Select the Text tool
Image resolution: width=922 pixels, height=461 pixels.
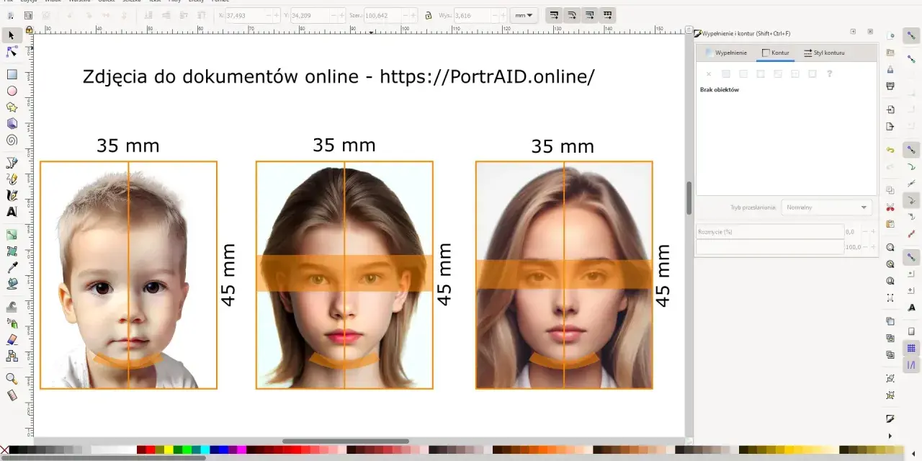tap(12, 212)
